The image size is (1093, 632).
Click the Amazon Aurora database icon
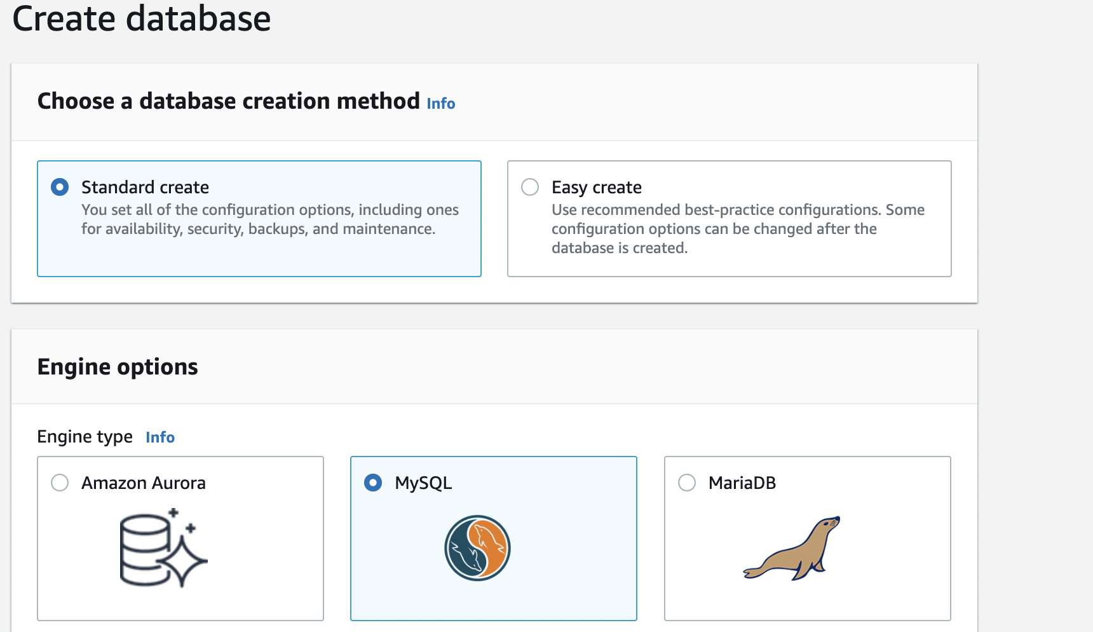[163, 548]
